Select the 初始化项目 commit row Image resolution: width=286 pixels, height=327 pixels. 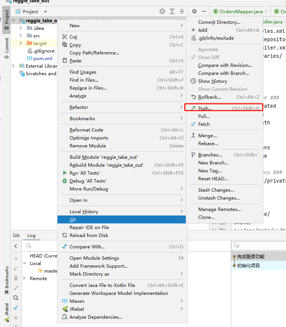point(259,265)
